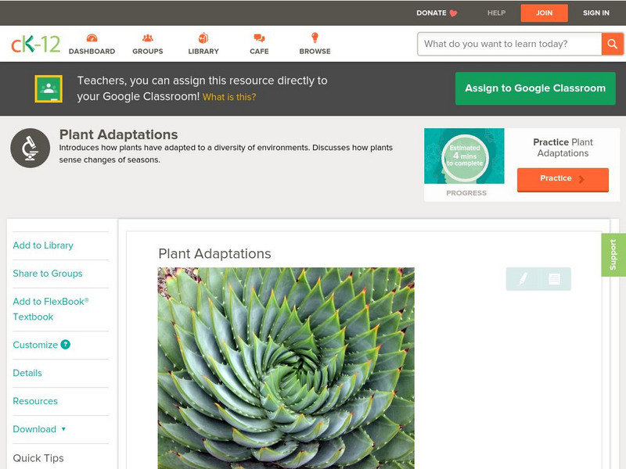This screenshot has width=626, height=469.
Task: Open the HELP link in the top bar
Action: pyautogui.click(x=496, y=13)
